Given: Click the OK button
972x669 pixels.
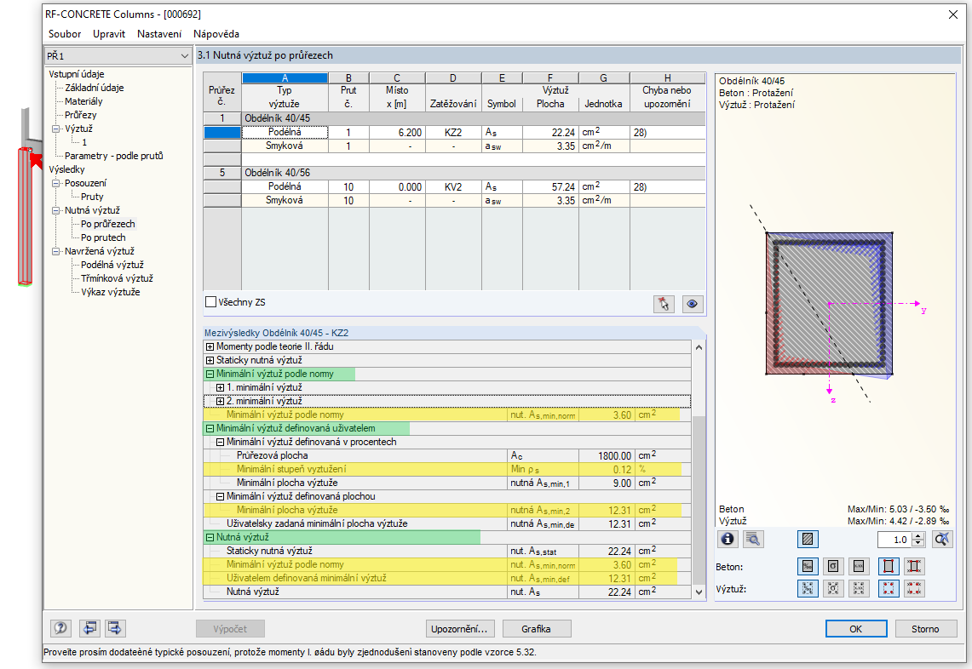Looking at the screenshot, I should [x=856, y=629].
